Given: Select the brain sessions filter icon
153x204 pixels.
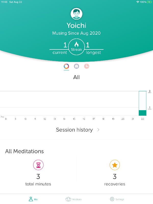Looking at the screenshot, I should 76,66.
